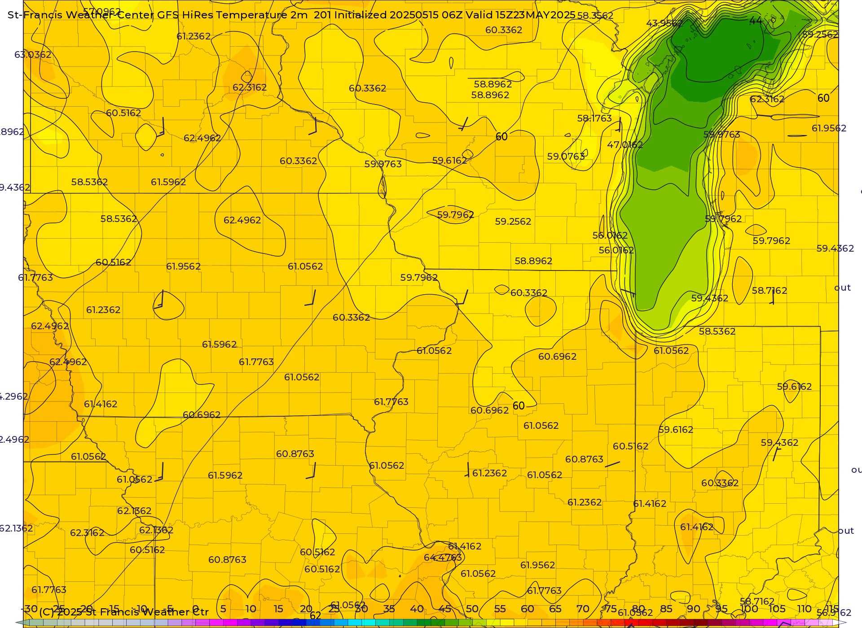Select the 47.0162 temperature value
The width and height of the screenshot is (862, 628).
625,145
